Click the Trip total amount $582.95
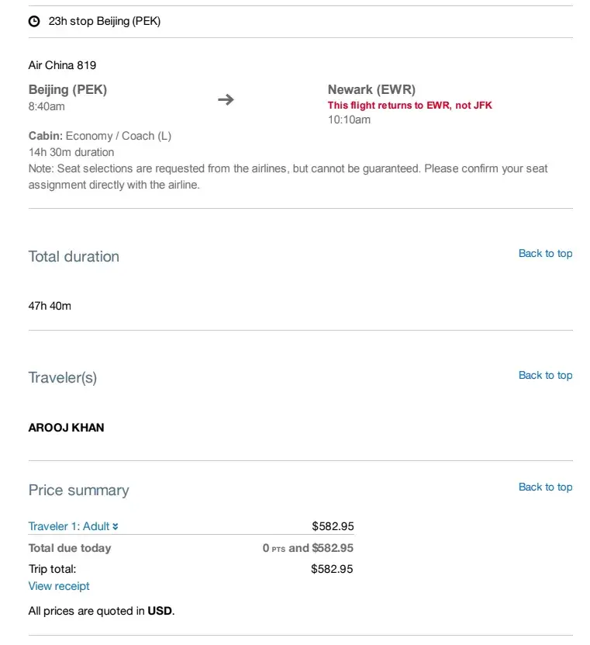This screenshot has width=590, height=645. coord(332,569)
